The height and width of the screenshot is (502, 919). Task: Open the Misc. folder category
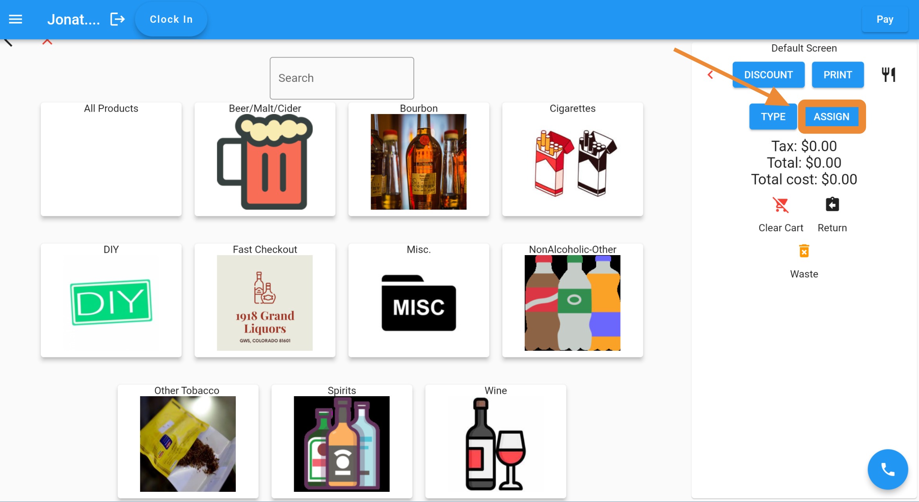(419, 300)
